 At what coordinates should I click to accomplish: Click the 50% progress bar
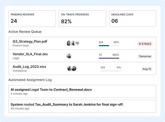point(109,46)
